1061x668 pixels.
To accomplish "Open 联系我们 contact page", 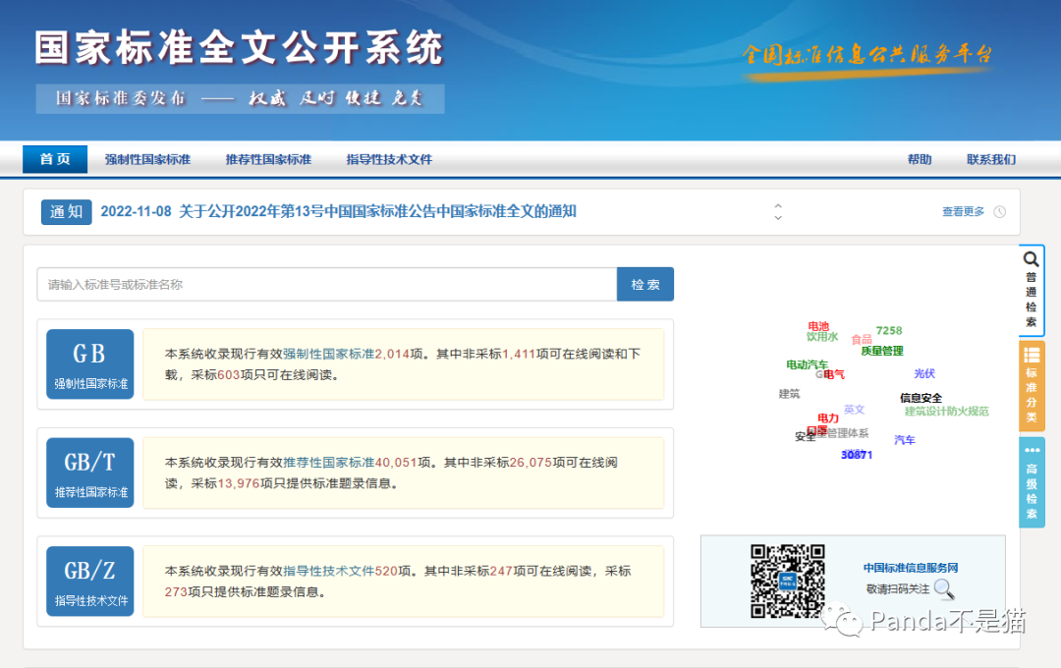I will tap(991, 160).
